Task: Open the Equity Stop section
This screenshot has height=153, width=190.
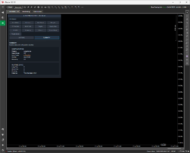Action: 53,26
